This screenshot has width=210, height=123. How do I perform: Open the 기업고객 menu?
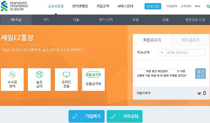pyautogui.click(x=103, y=6)
